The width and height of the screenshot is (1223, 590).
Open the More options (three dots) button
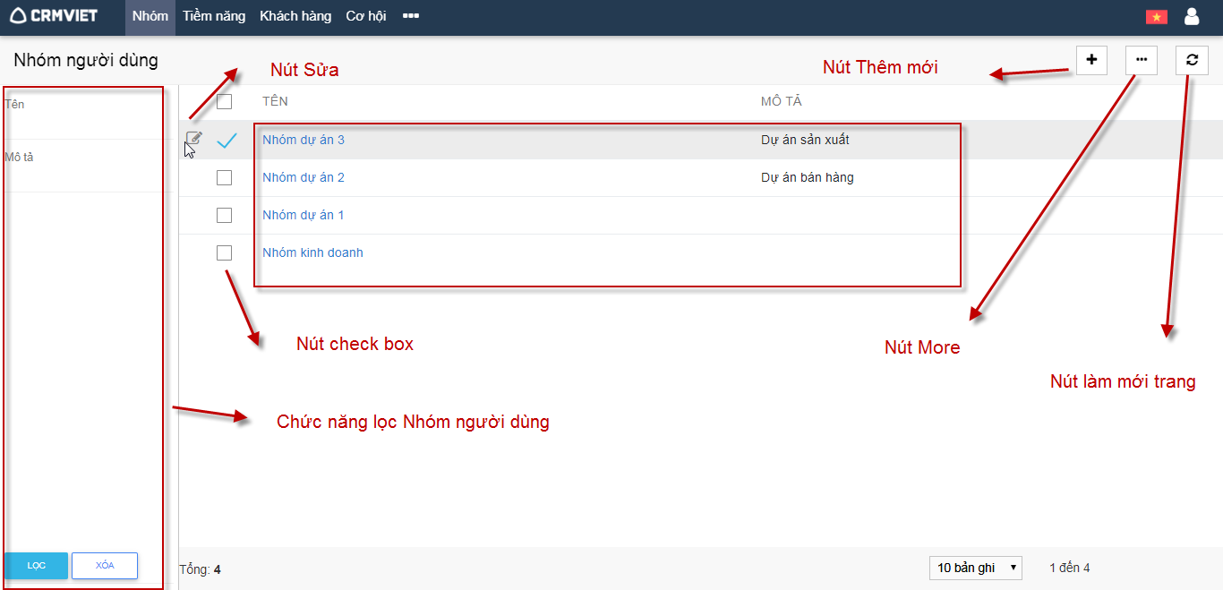point(1141,60)
